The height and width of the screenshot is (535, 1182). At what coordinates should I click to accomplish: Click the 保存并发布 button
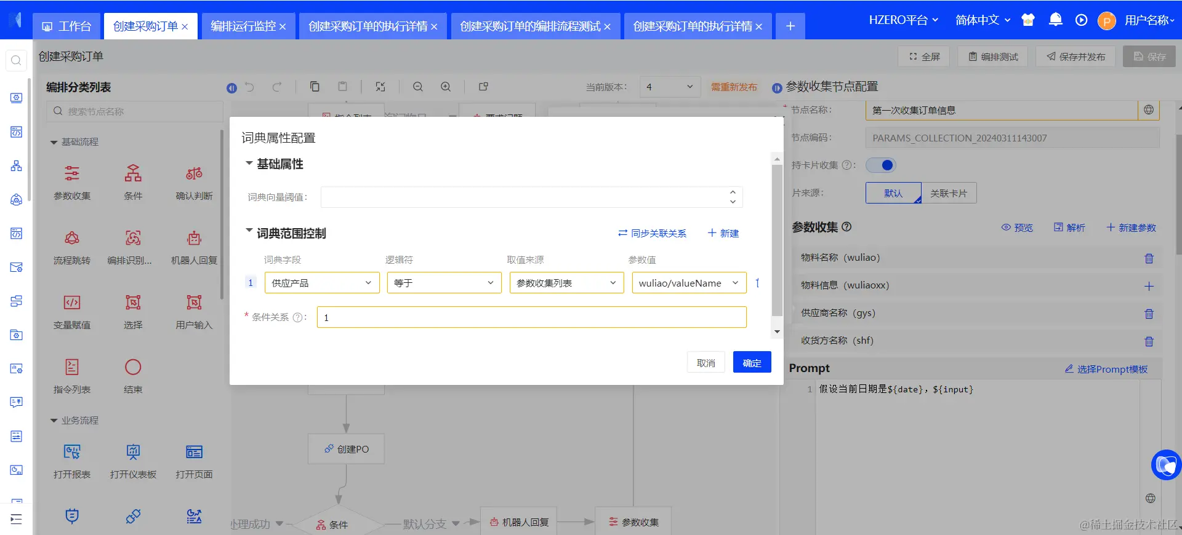[1075, 57]
